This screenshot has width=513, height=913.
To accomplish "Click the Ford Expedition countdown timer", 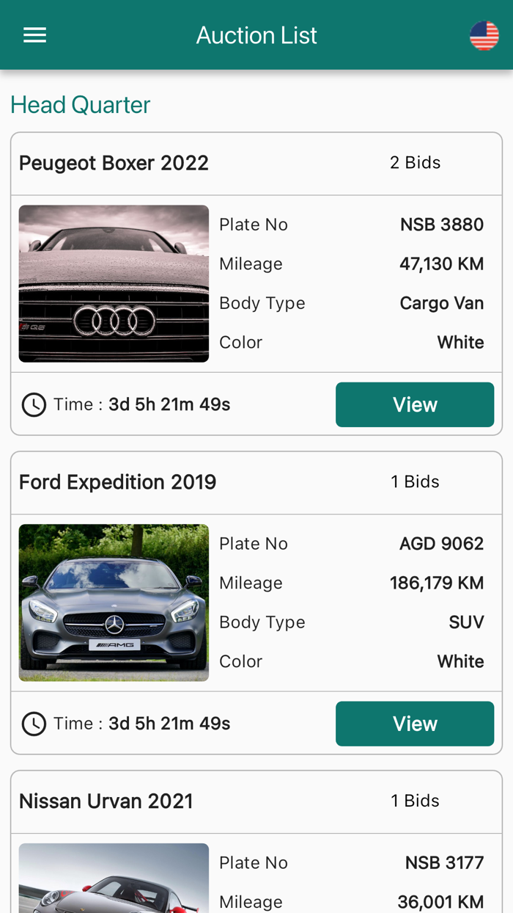I will [x=169, y=723].
